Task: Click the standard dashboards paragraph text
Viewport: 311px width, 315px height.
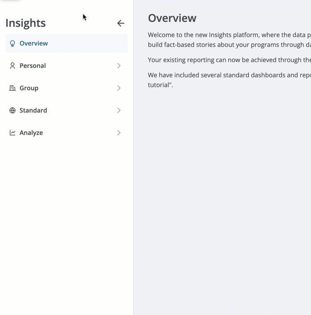Action: click(x=229, y=80)
